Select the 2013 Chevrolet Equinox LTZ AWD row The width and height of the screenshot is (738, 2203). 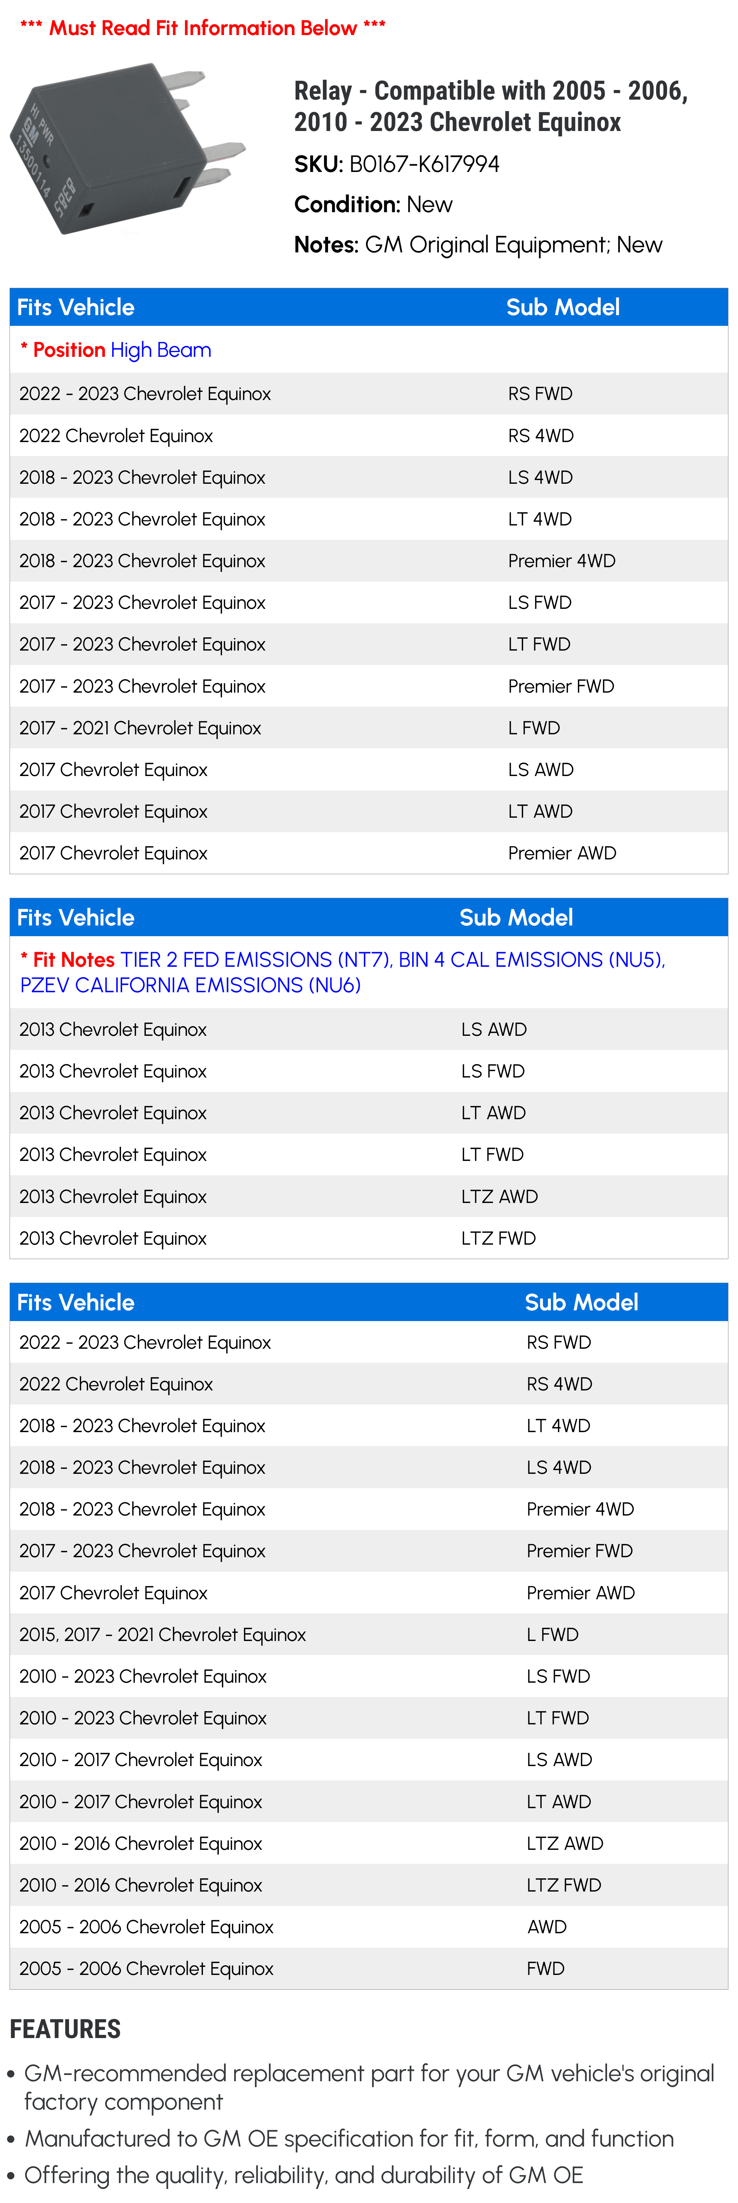pos(369,1196)
